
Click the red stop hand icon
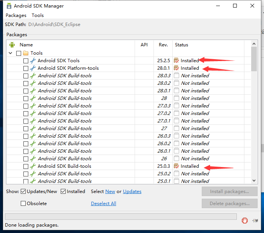(x=245, y=221)
